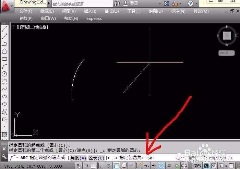Open the 文件(F) menu
This screenshot has width=240, height=169.
tap(26, 11)
